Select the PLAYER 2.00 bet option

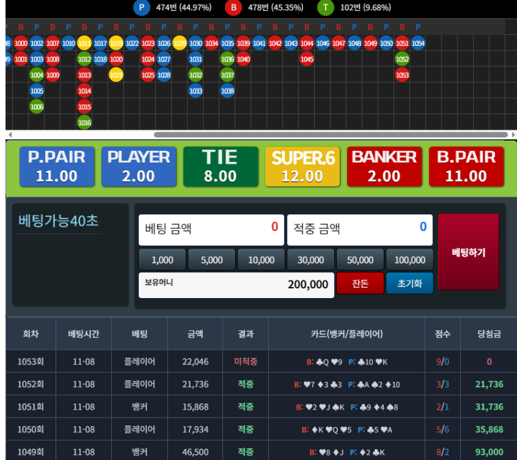click(x=138, y=166)
